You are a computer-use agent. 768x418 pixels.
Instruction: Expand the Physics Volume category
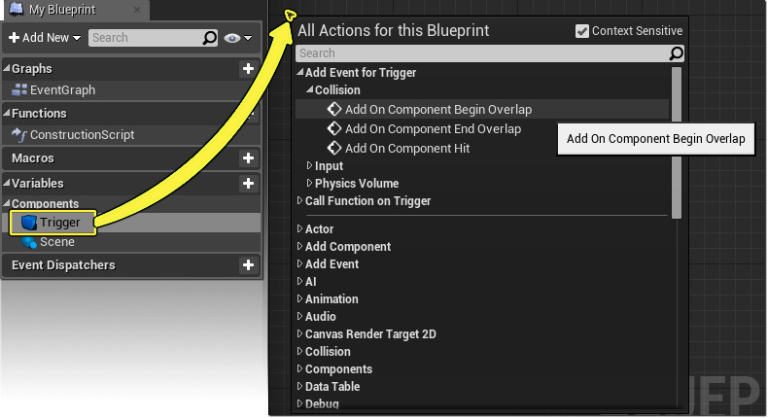point(310,184)
